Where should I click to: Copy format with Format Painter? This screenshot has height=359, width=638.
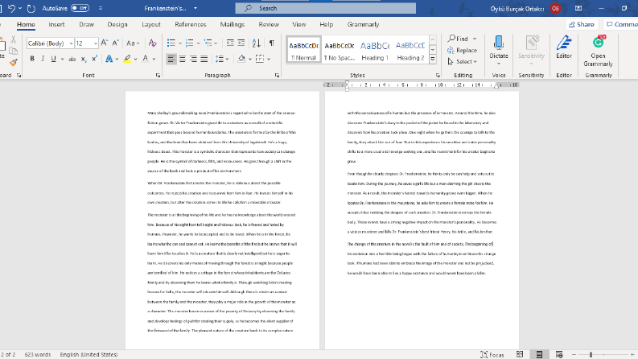tap(13, 62)
